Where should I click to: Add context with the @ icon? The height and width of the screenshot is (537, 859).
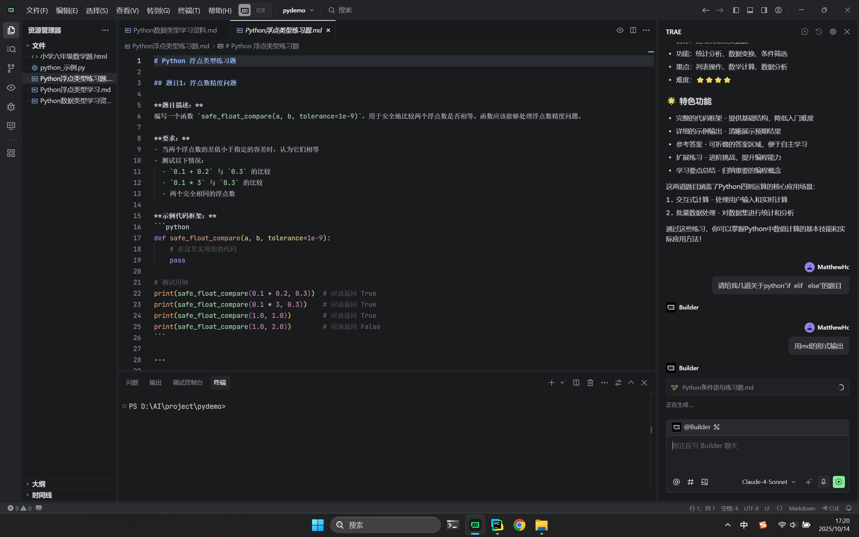[x=676, y=482]
